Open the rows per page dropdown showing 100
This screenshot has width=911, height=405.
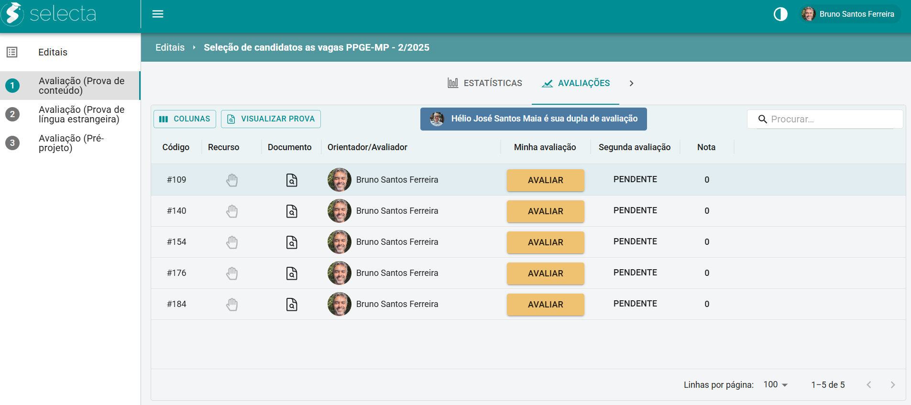click(775, 384)
